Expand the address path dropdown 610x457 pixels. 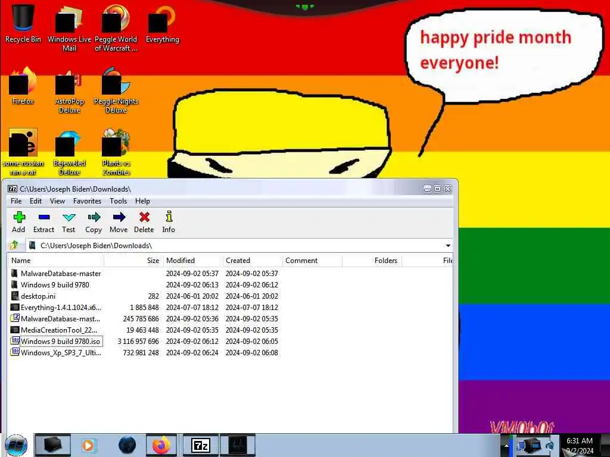click(x=448, y=246)
